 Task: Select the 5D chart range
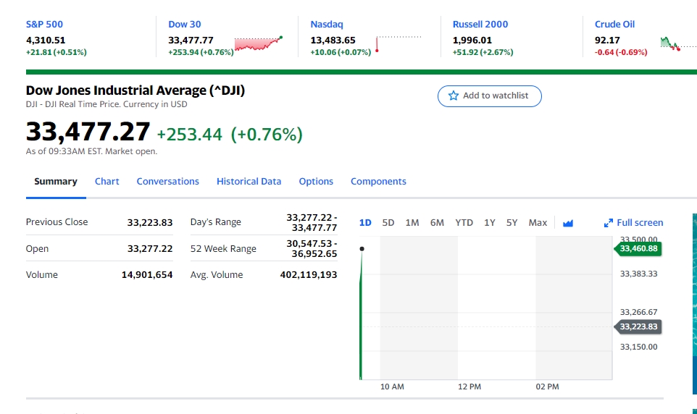pyautogui.click(x=388, y=222)
